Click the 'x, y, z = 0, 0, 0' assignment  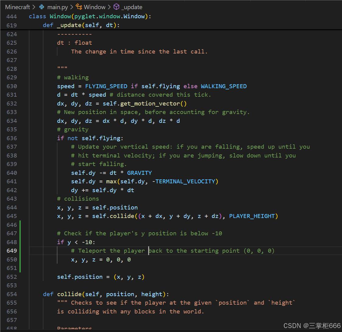click(101, 260)
